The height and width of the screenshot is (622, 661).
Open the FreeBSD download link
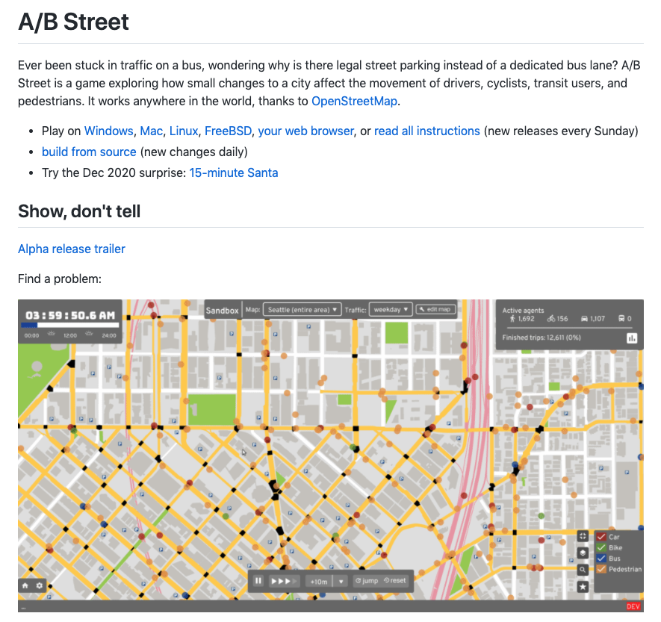[x=228, y=131]
